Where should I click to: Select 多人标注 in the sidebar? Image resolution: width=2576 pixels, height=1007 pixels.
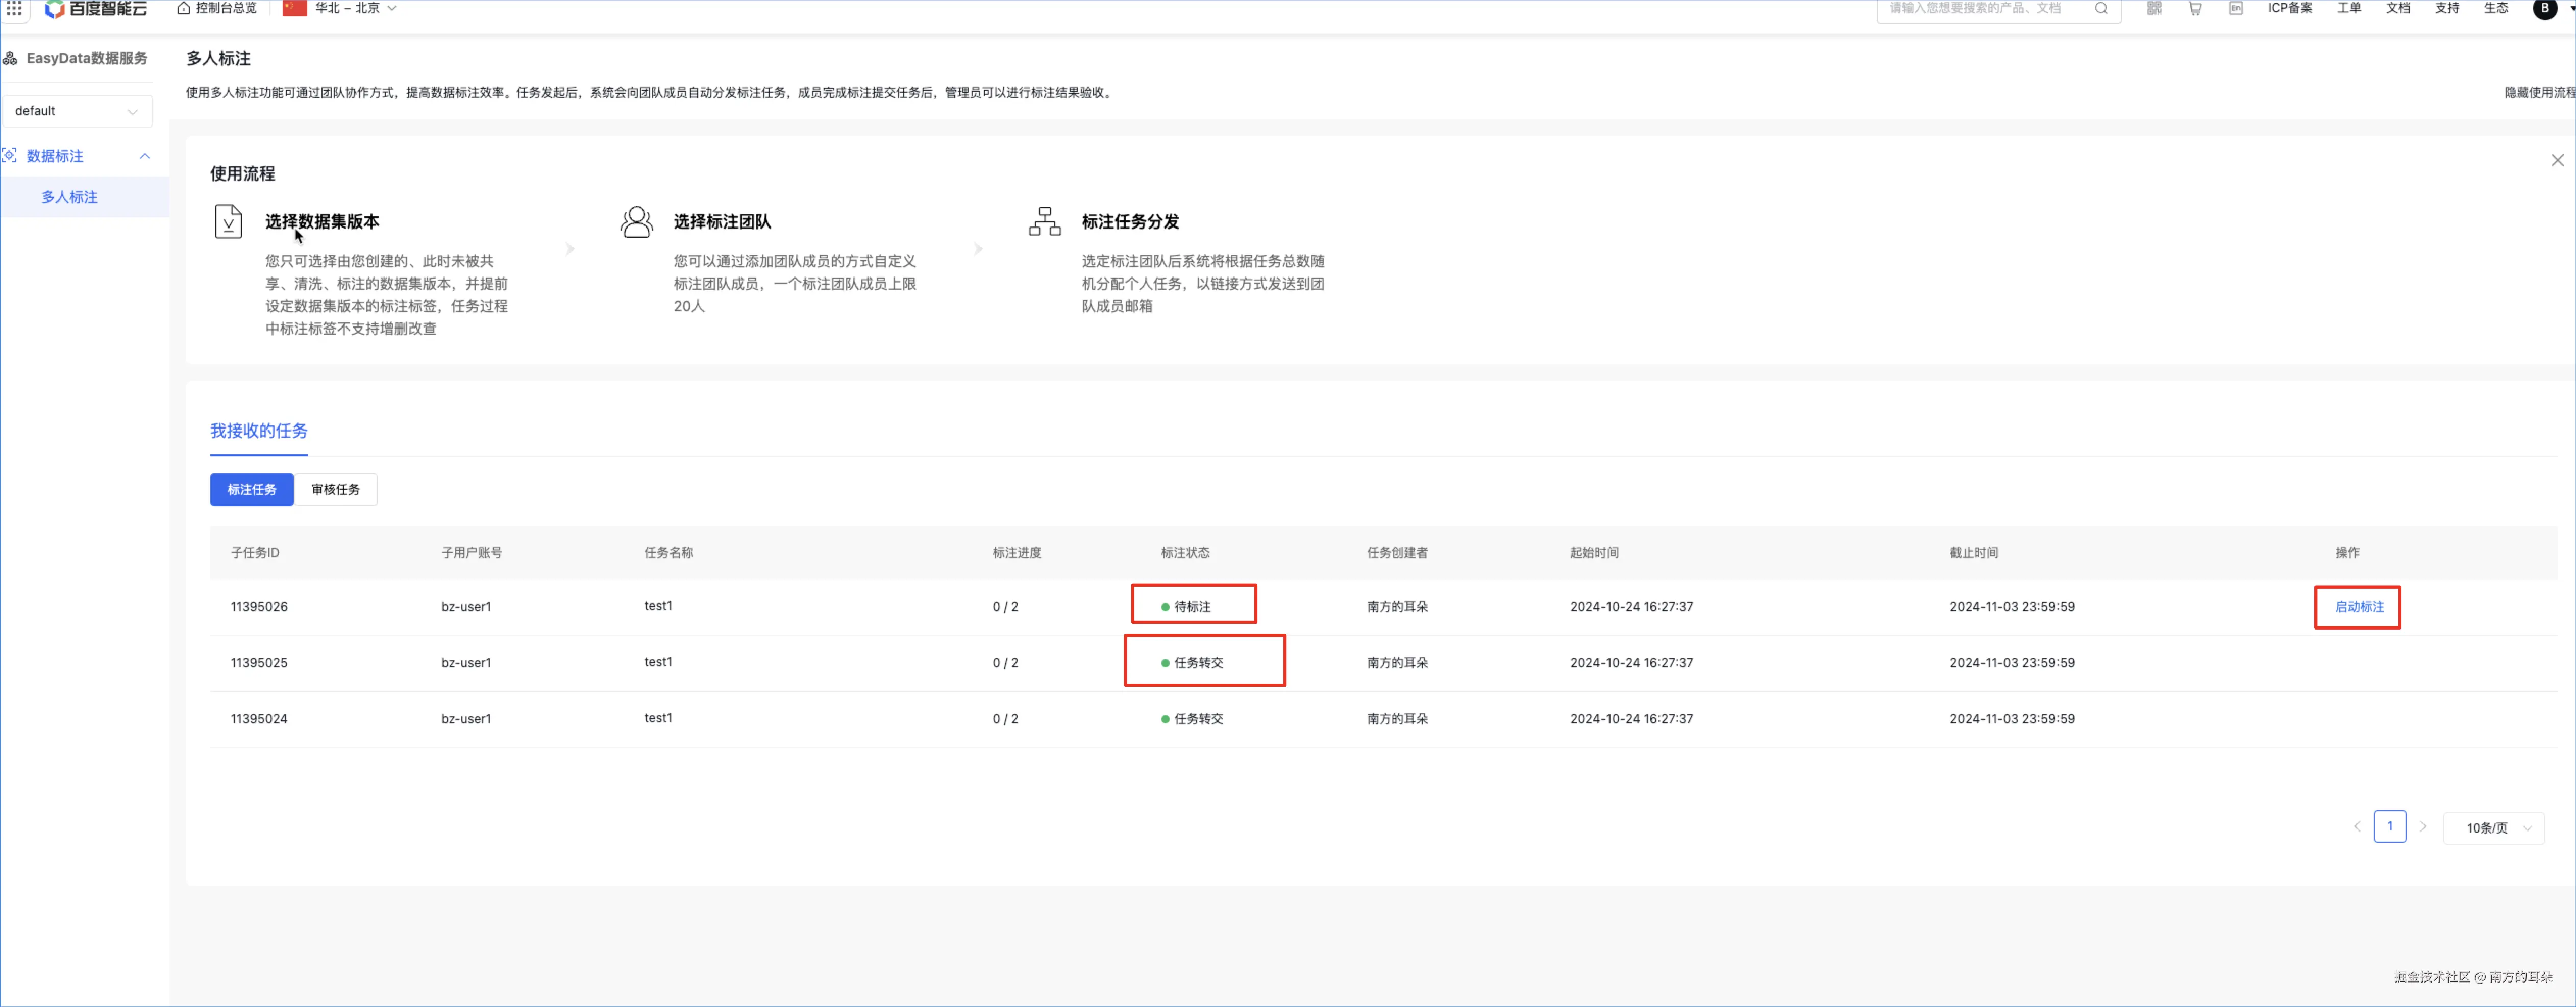pyautogui.click(x=70, y=197)
